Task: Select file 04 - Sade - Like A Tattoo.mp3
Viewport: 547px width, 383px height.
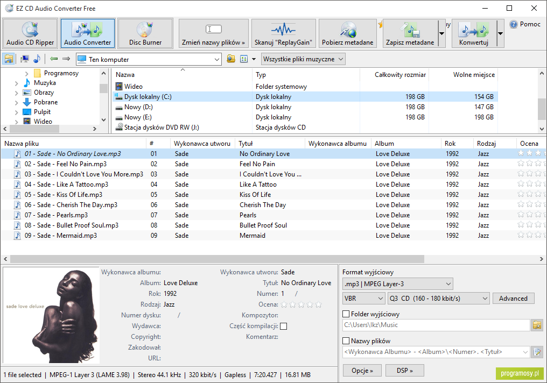Action: pyautogui.click(x=66, y=185)
